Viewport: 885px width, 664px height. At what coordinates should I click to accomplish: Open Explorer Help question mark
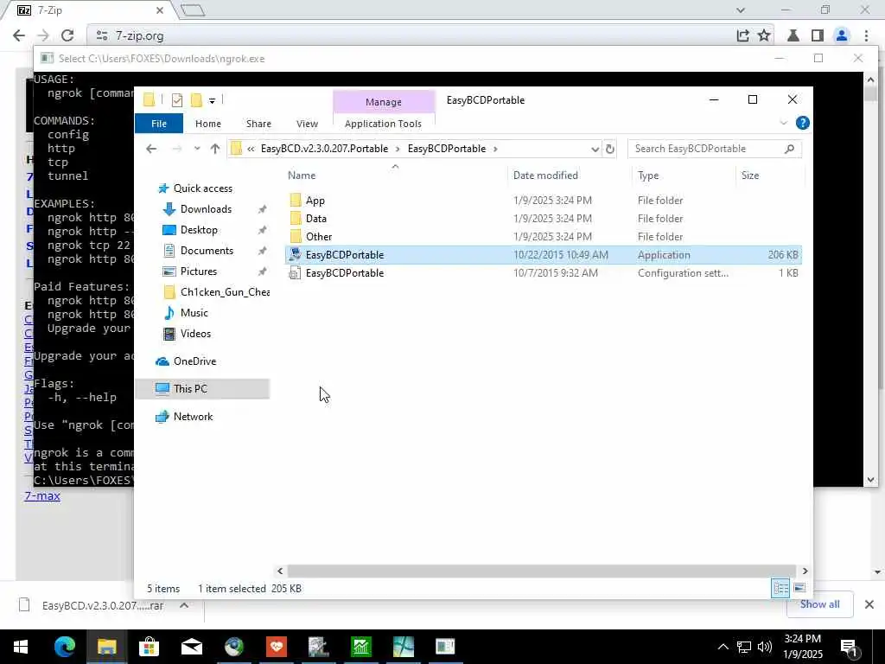coord(803,123)
